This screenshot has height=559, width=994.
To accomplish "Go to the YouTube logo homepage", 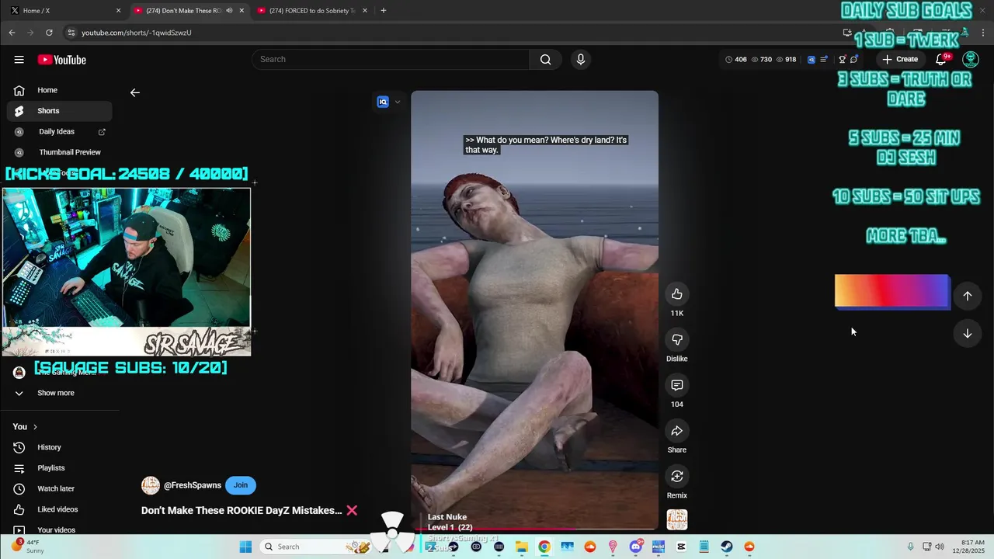I will click(x=61, y=60).
